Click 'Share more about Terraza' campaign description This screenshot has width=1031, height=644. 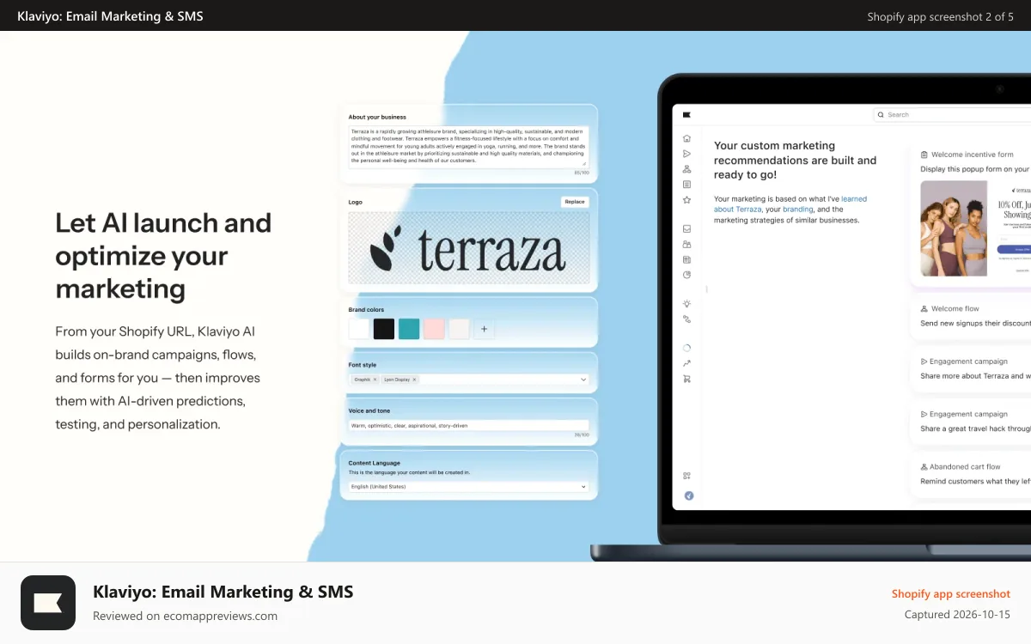point(975,376)
